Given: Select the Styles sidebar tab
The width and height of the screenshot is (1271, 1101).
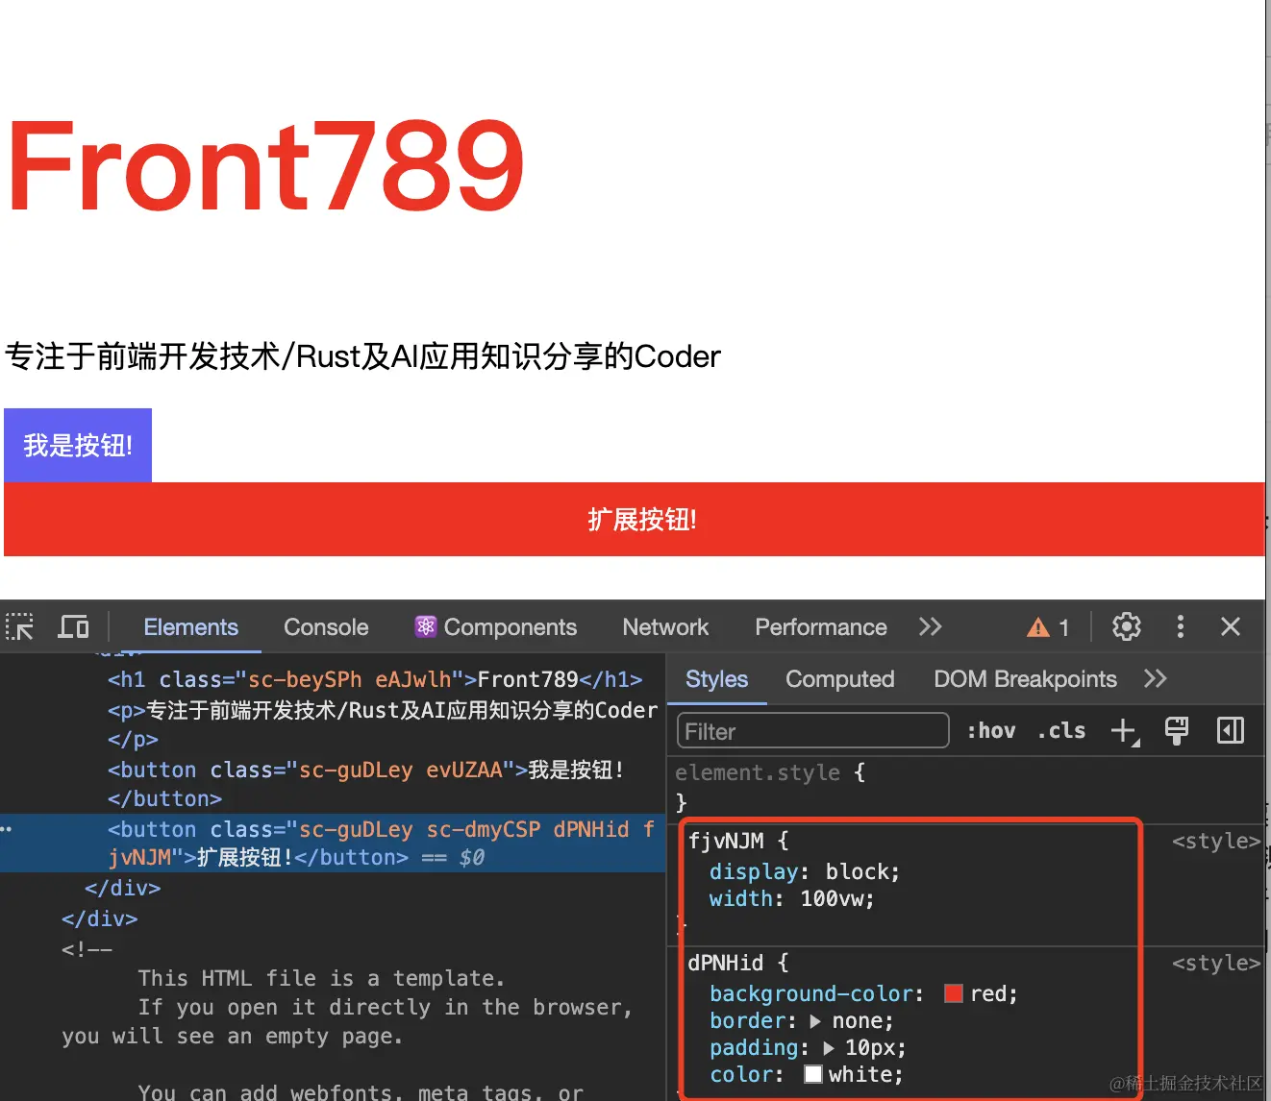Looking at the screenshot, I should click(716, 679).
